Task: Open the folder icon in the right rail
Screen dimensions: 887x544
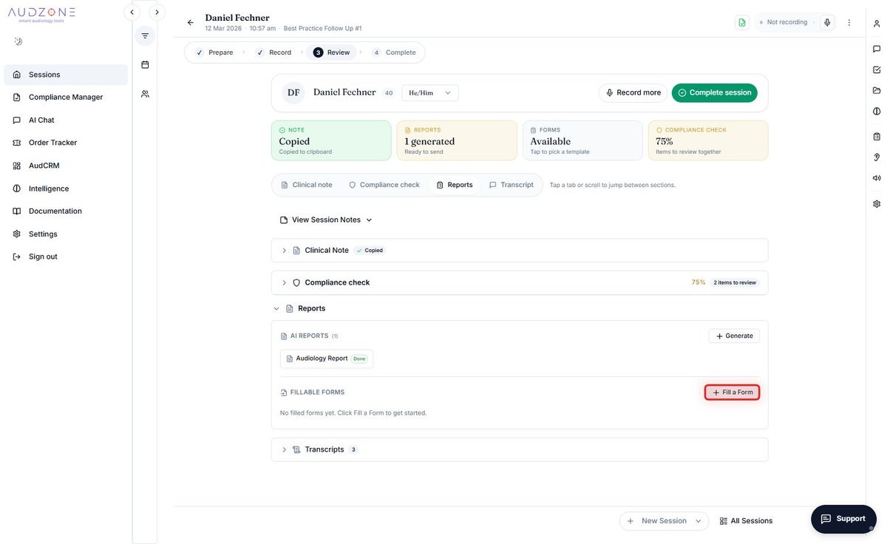Action: click(x=877, y=90)
